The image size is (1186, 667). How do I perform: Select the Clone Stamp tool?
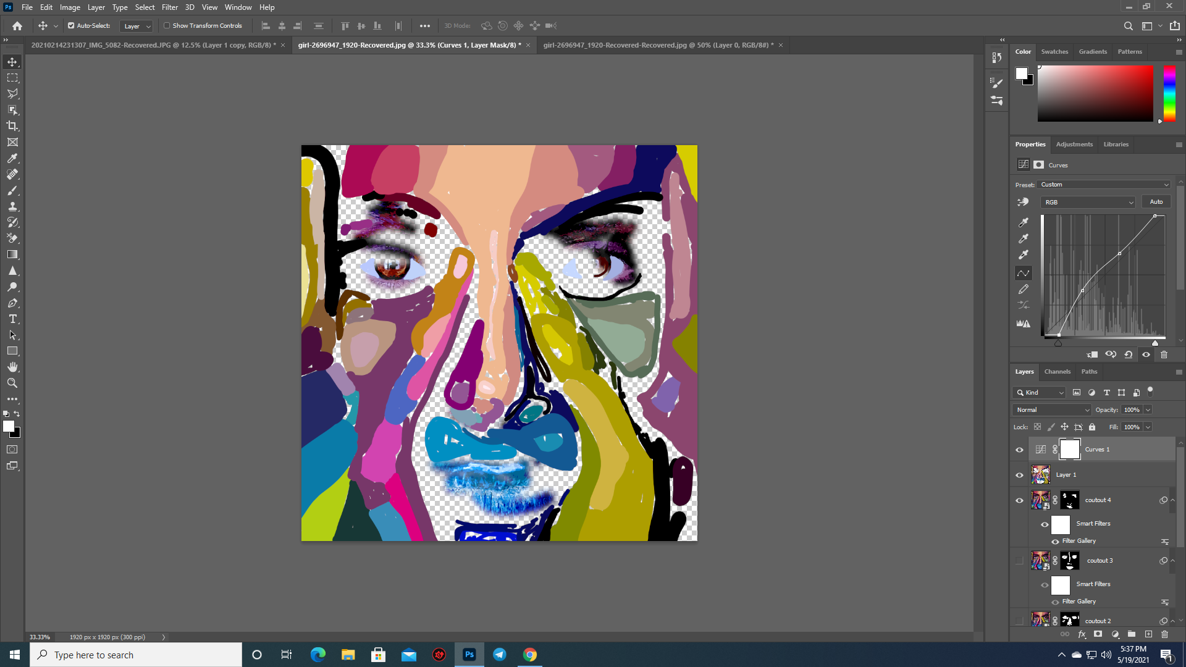[x=12, y=206]
